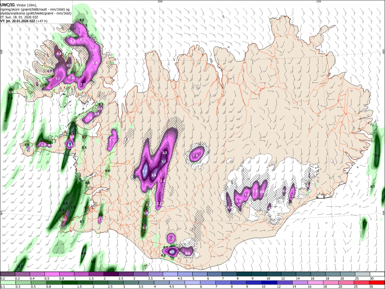Click the medium blue 8–9 rain legend swatch
This screenshot has height=289, width=385.
pos(239,282)
